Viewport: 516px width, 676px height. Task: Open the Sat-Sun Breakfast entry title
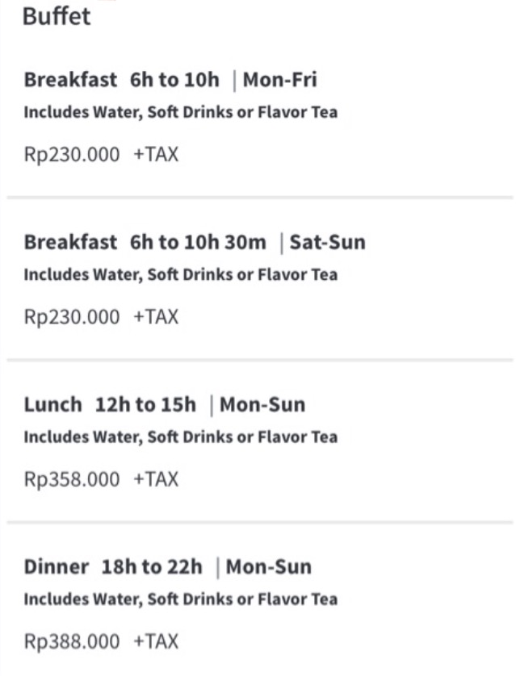70,242
